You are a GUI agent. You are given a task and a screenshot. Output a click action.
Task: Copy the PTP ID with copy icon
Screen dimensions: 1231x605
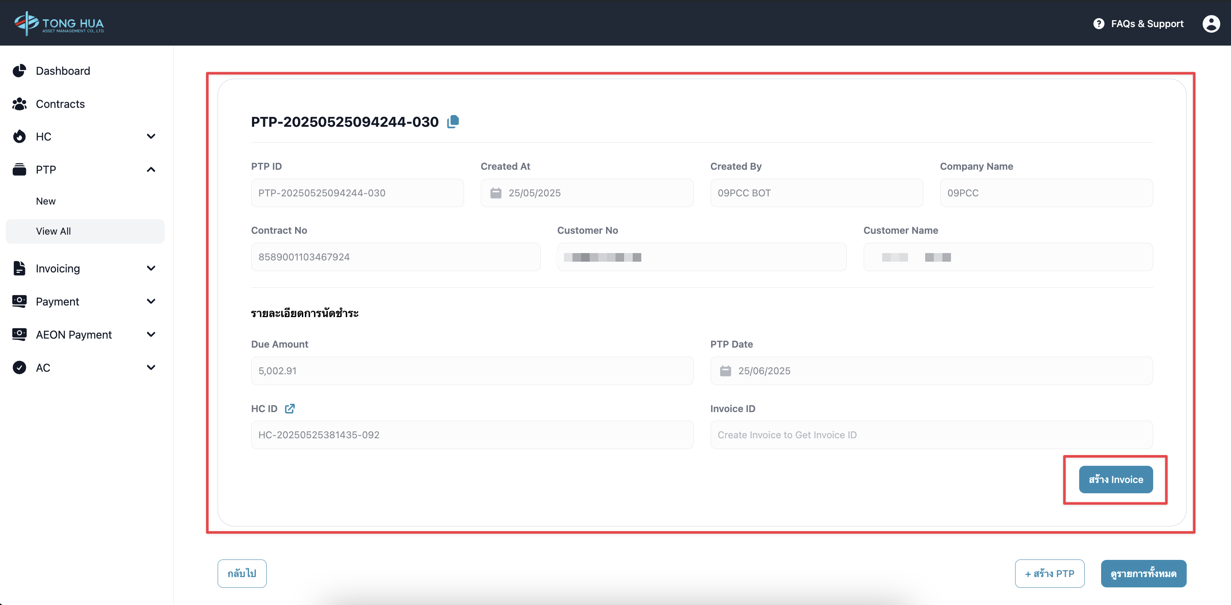(x=452, y=122)
